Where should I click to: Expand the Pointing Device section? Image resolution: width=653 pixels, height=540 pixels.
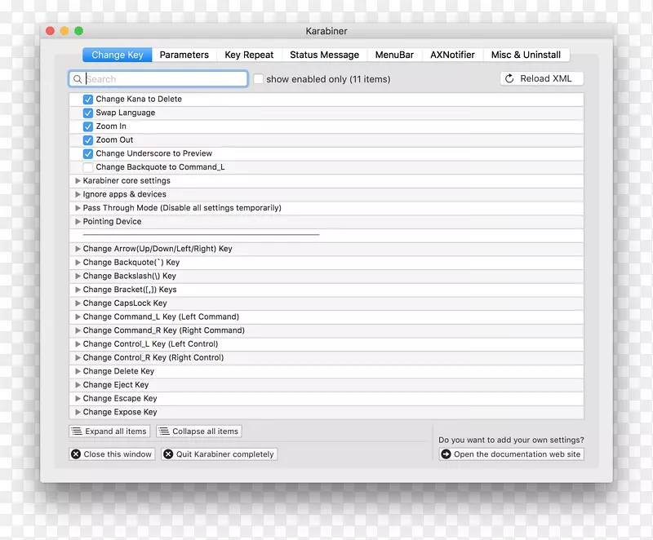pyautogui.click(x=78, y=222)
